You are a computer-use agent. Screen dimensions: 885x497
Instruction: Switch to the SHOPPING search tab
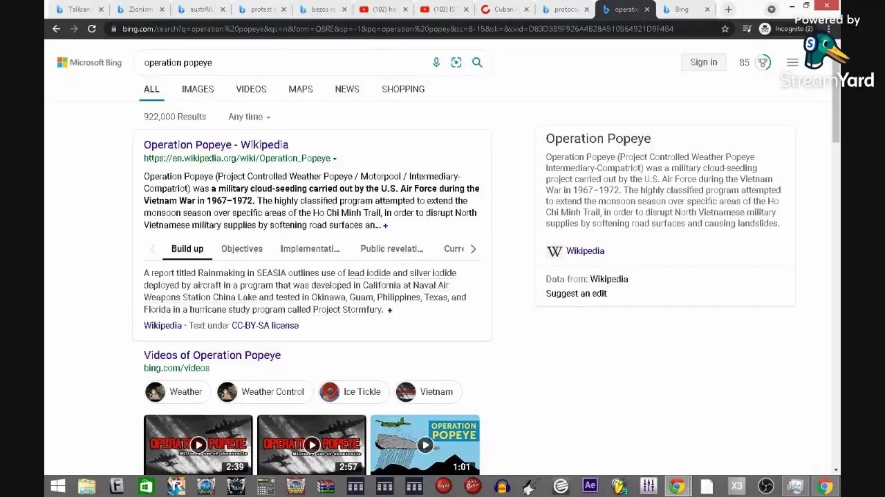tap(403, 89)
